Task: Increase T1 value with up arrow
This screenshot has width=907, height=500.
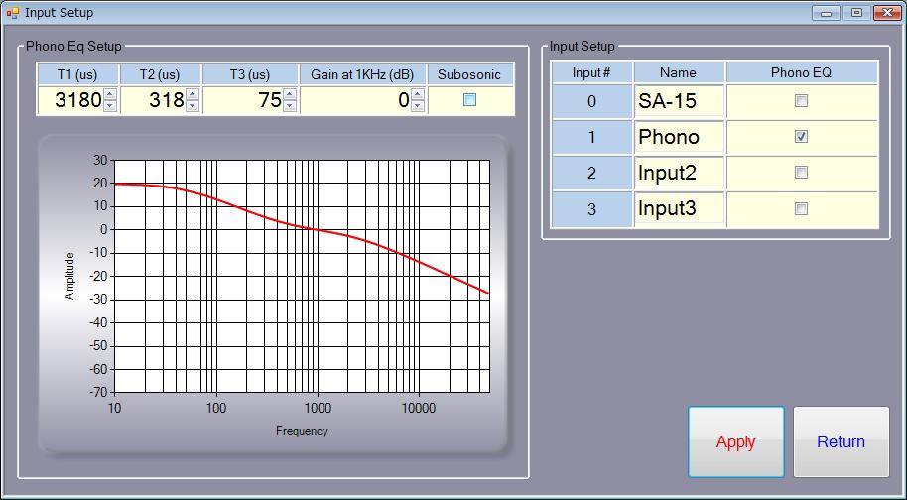Action: point(110,95)
